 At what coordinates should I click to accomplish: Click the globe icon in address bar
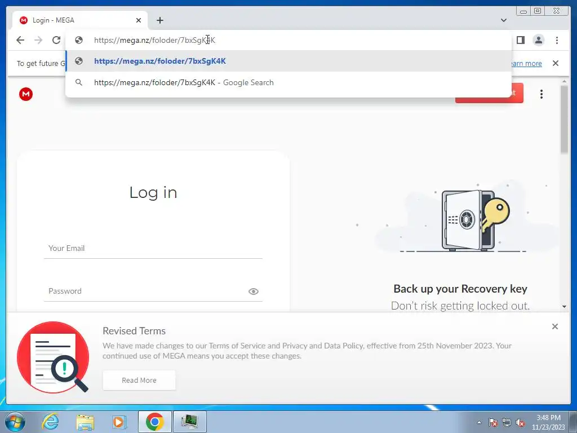pos(79,40)
